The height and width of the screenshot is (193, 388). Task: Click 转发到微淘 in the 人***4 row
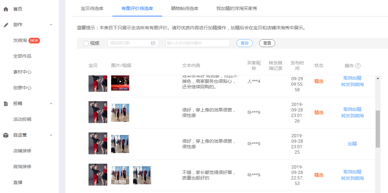pyautogui.click(x=352, y=84)
